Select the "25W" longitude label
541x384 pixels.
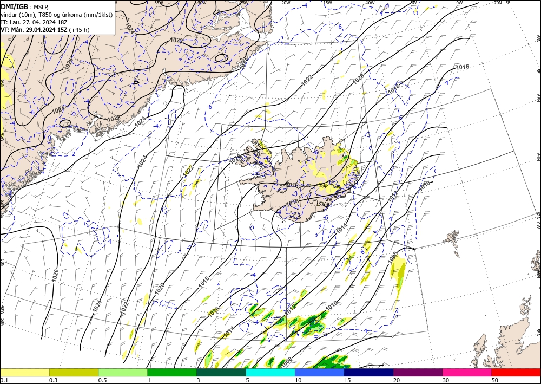[244, 3]
